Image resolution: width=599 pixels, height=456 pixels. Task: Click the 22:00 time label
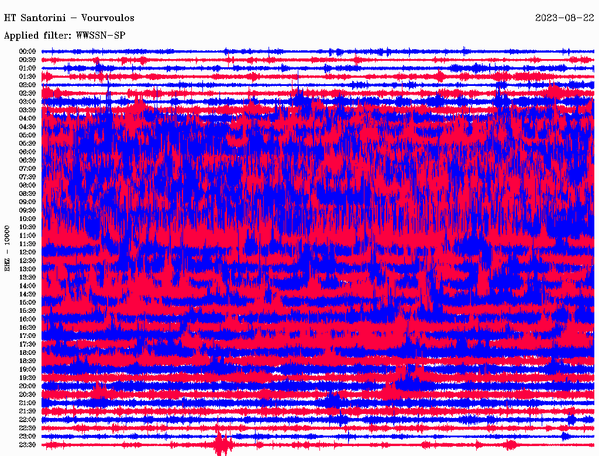(x=27, y=419)
